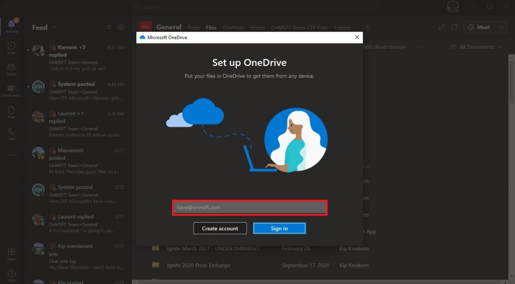Open System posted 8:40 AM notification
515x284 pixels.
click(78, 91)
